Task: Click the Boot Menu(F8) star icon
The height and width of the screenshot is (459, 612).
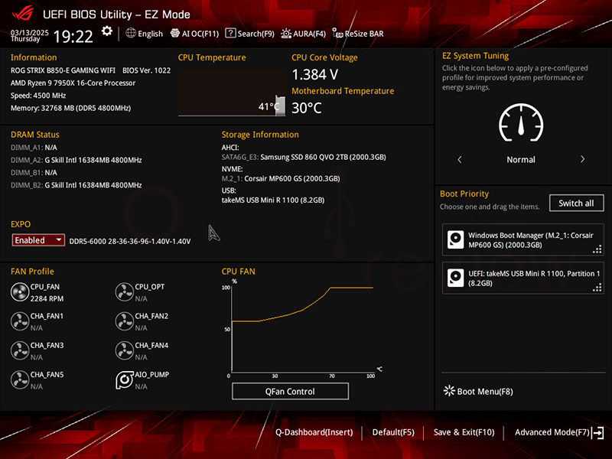Action: pyautogui.click(x=449, y=391)
